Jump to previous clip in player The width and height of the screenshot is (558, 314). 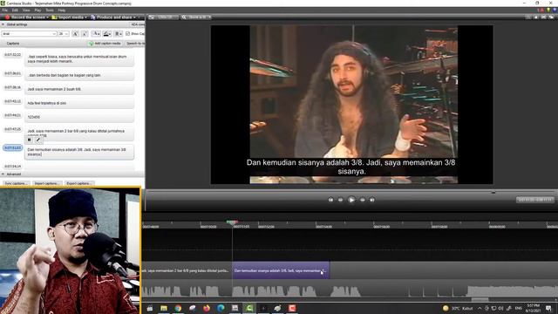point(330,200)
